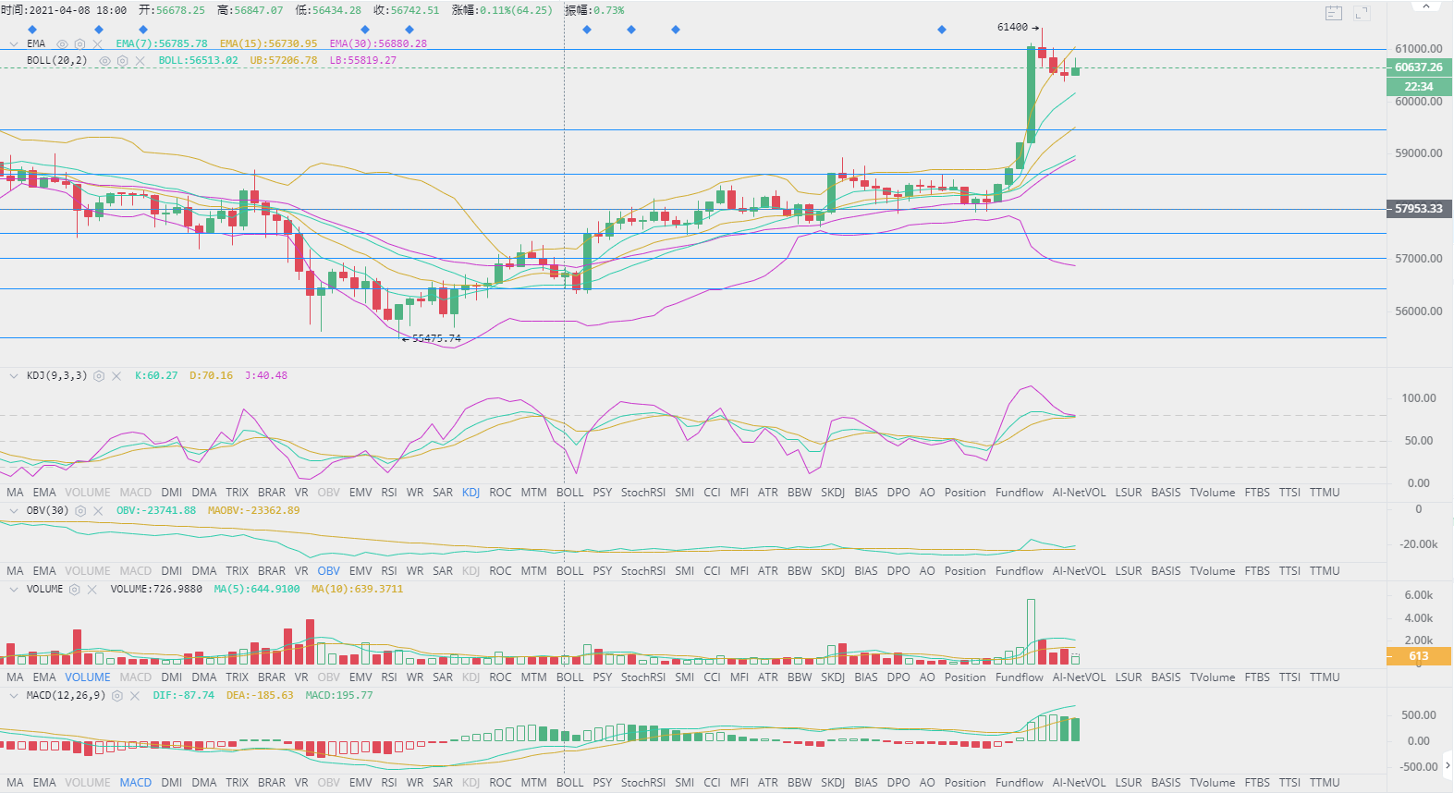Select StochRSI in the KDJ panel tab row
Screen dimensions: 1454x793
(x=642, y=493)
